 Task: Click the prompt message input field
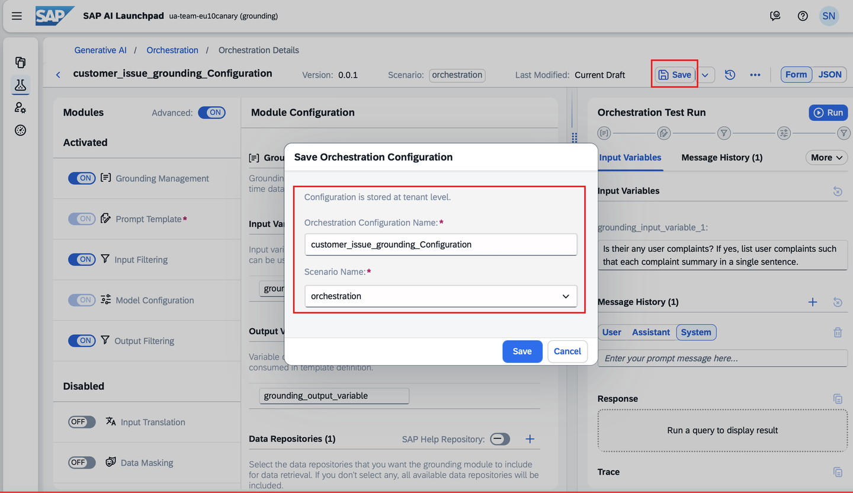coord(723,358)
